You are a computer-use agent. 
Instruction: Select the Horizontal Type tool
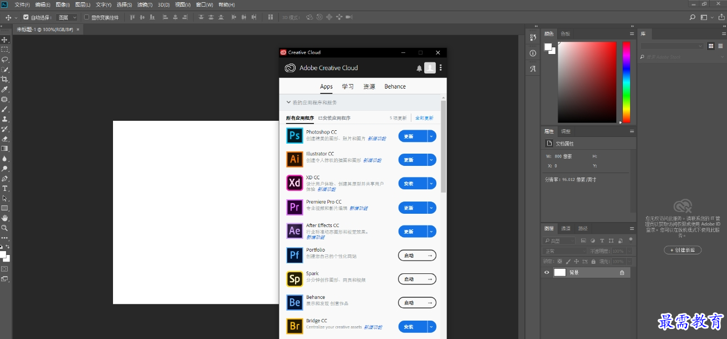(4, 189)
